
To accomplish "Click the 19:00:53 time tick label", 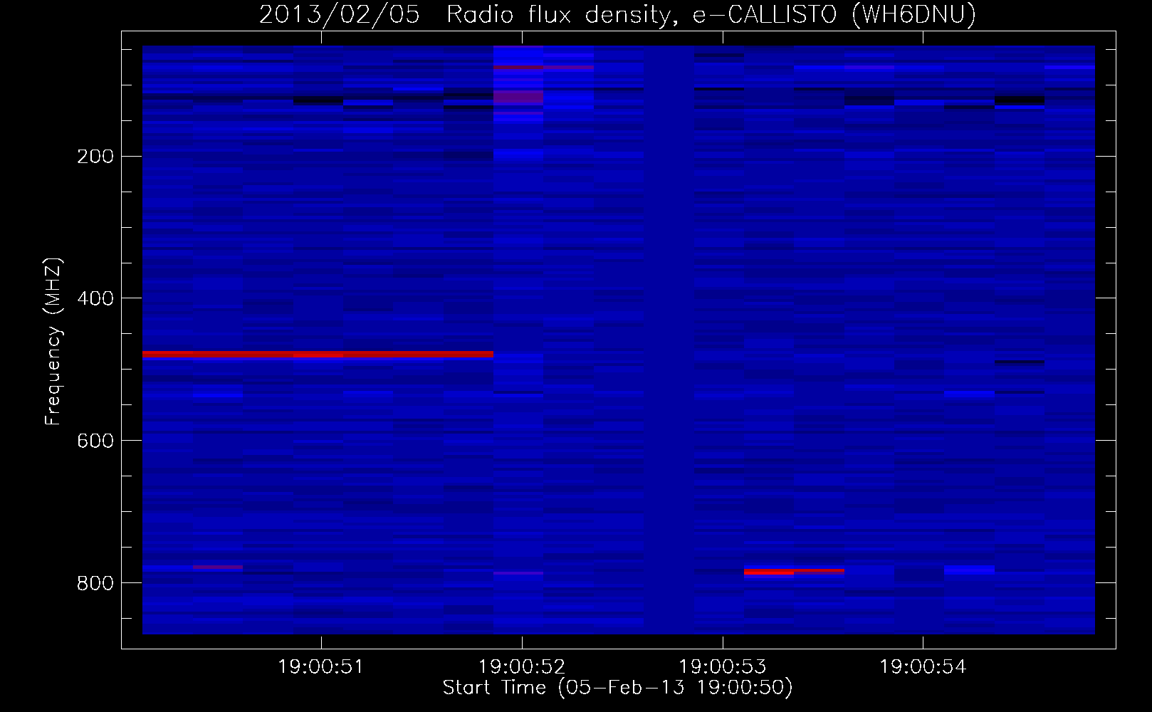I will (723, 667).
